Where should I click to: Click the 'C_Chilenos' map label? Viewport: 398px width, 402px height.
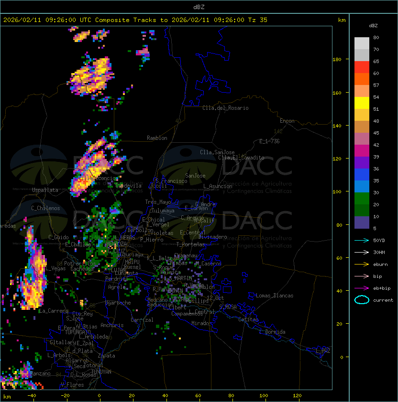tap(45, 208)
